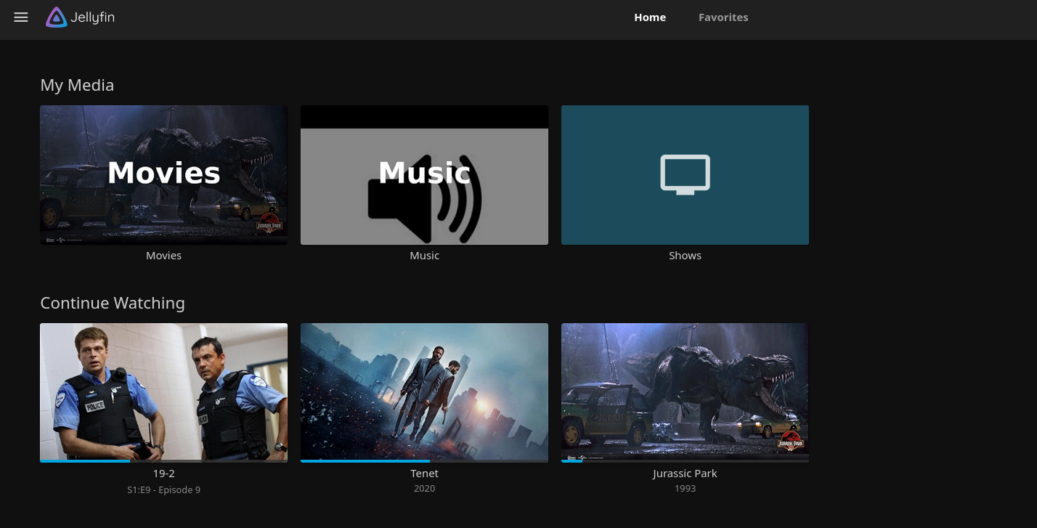Click the S1:E9 - Episode 9 subtitle
Image resolution: width=1037 pixels, height=528 pixels.
coord(163,490)
